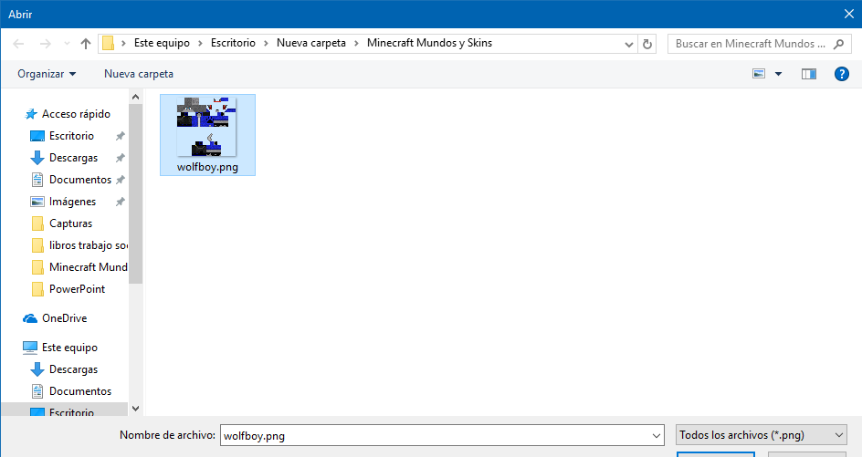Click the Nueva carpeta toolbar button
Image resolution: width=862 pixels, height=457 pixels.
(139, 74)
